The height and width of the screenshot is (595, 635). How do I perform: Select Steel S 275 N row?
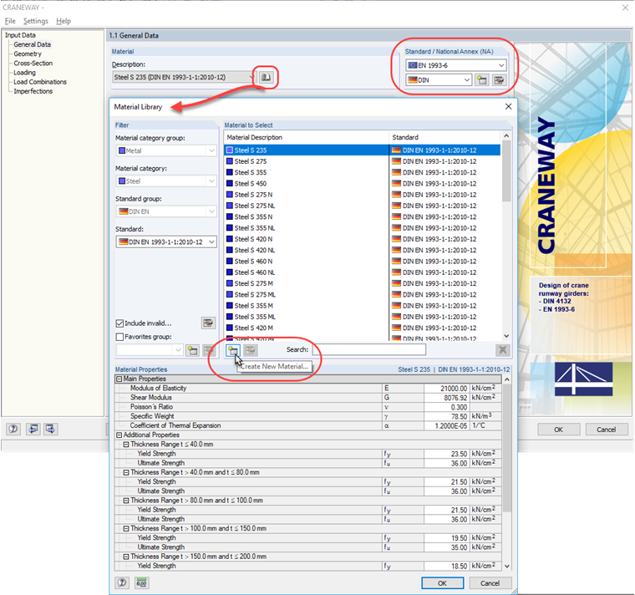tap(363, 195)
